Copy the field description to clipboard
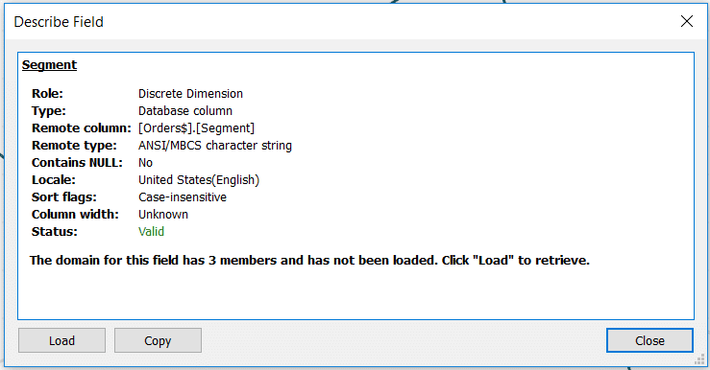 pos(158,340)
